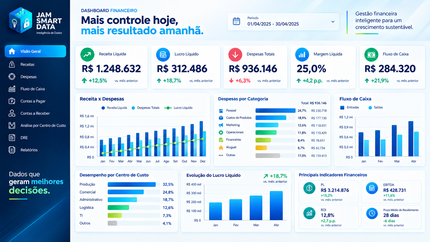Click the home icon beside Visão Geral
Screen dimensions: 430x242
click(x=12, y=51)
